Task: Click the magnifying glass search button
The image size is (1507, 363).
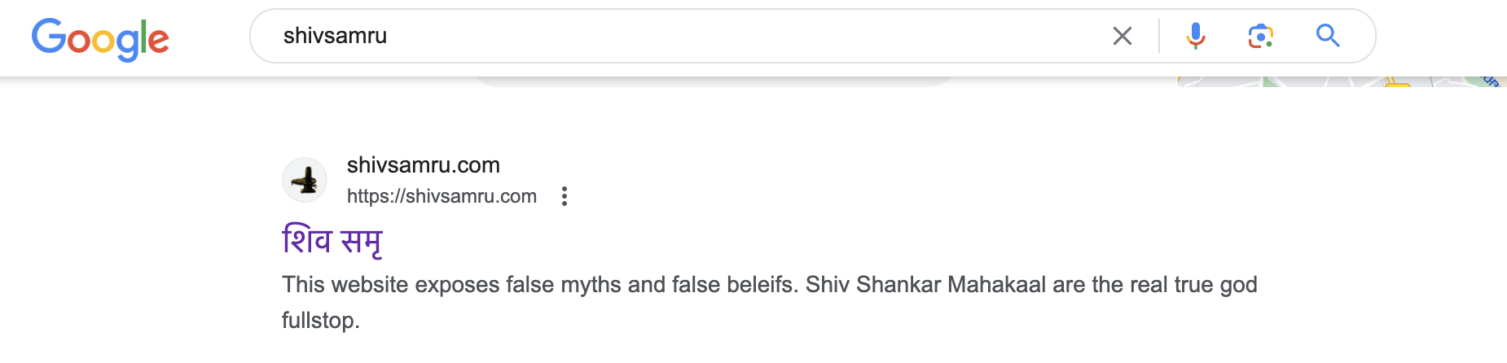Action: point(1328,36)
